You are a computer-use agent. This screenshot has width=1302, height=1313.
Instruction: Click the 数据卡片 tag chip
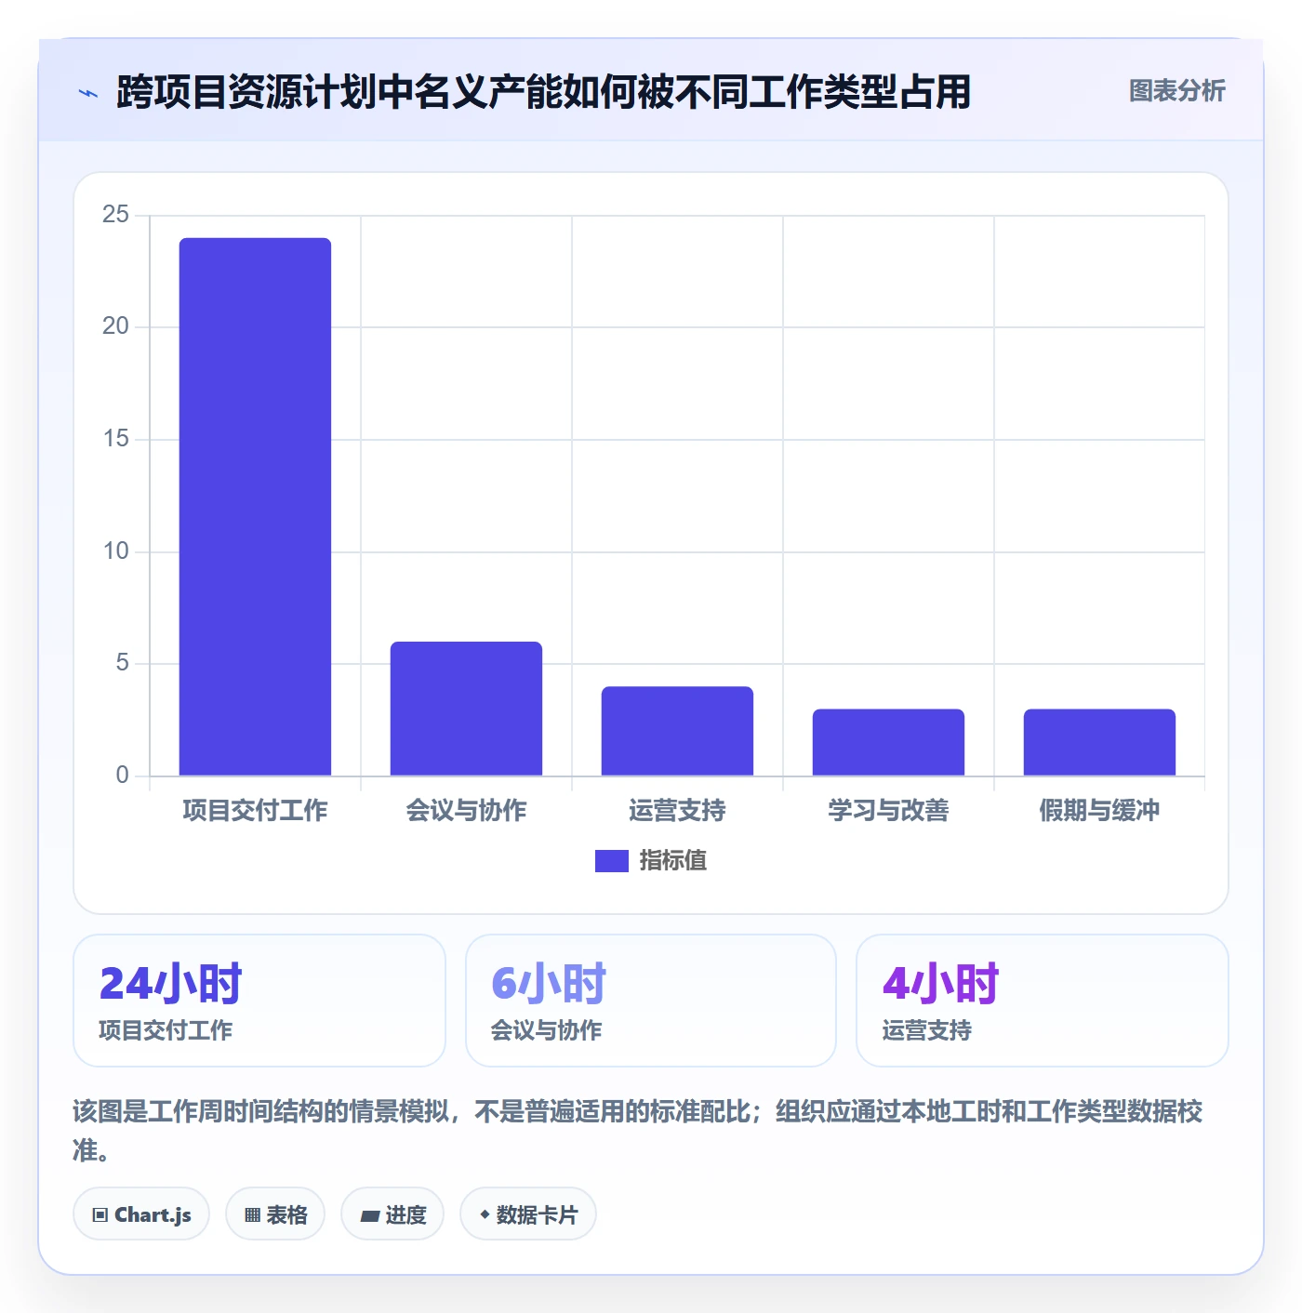[528, 1214]
